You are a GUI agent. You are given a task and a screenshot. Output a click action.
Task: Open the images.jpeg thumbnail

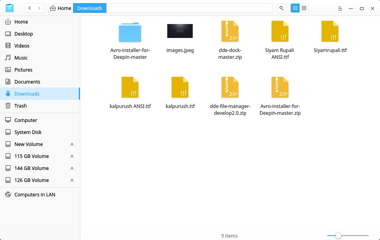pos(180,31)
